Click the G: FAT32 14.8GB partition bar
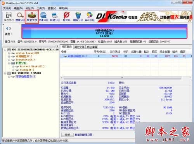Viewport: 194px width, 144px height. [104, 33]
